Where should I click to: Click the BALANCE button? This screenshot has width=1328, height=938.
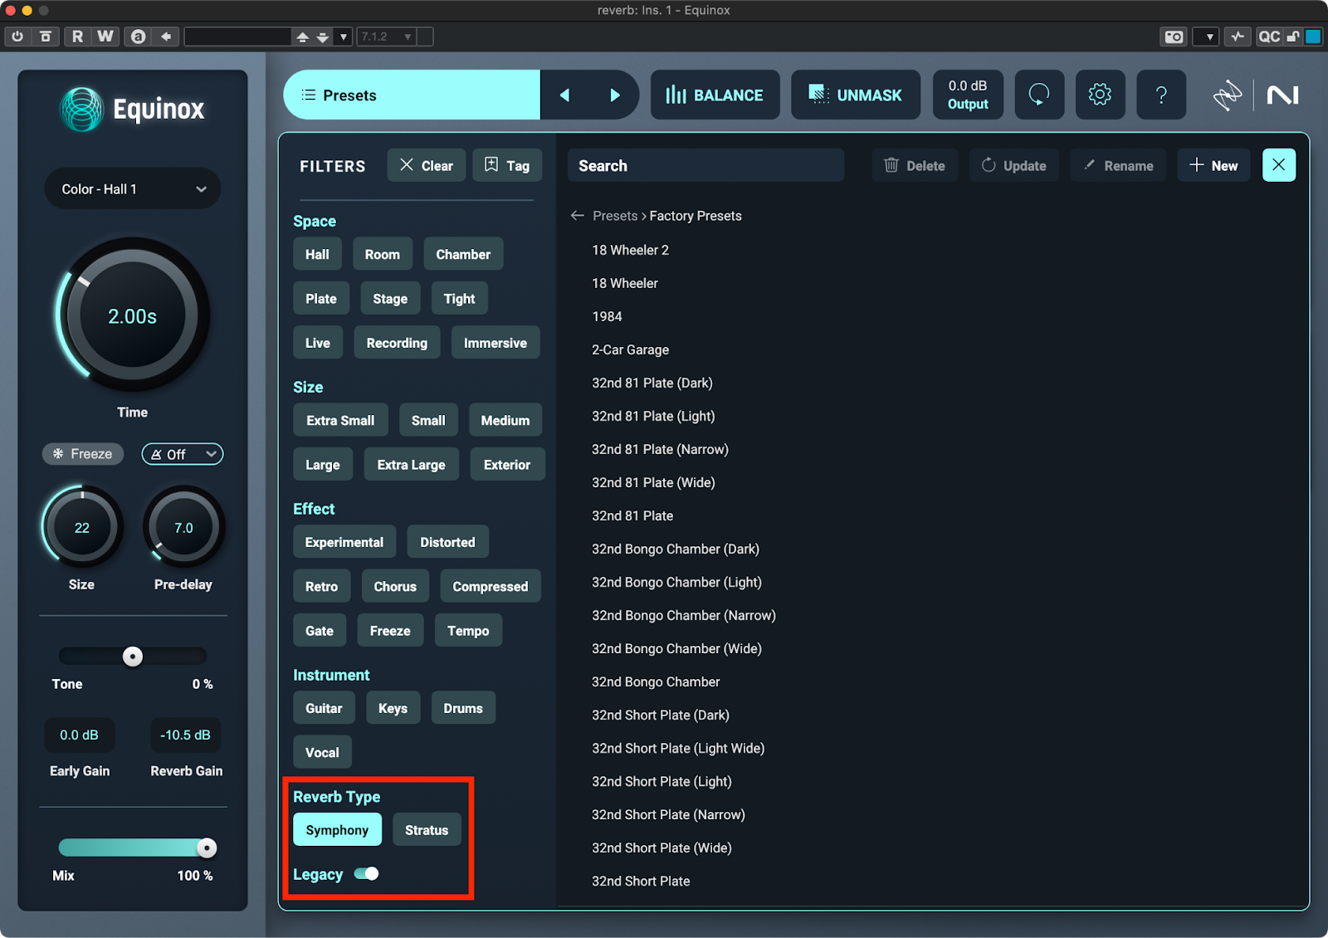715,95
